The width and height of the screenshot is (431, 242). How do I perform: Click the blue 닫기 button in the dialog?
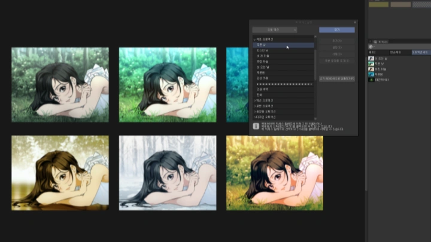click(x=336, y=30)
